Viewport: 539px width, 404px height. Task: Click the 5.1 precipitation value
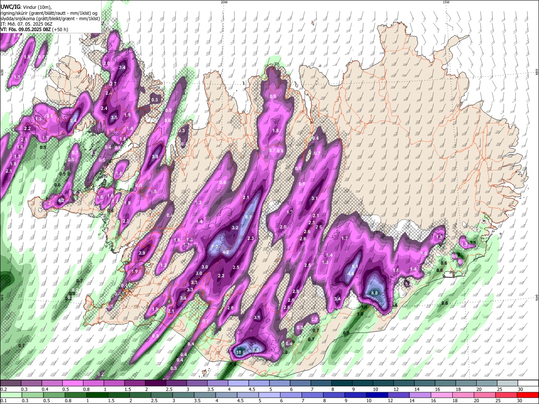355,266
